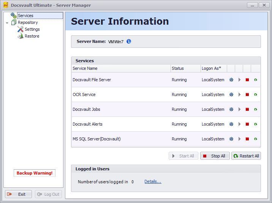
Task: Open settings gear for OCR Service
Action: click(231, 94)
